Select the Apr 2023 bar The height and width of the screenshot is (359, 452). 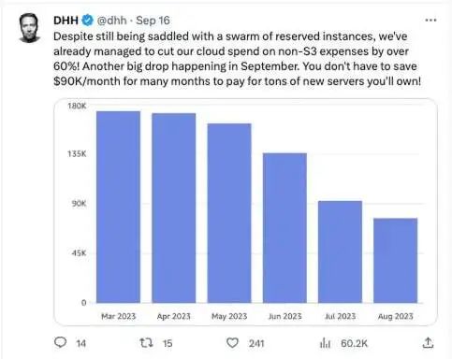coord(174,208)
